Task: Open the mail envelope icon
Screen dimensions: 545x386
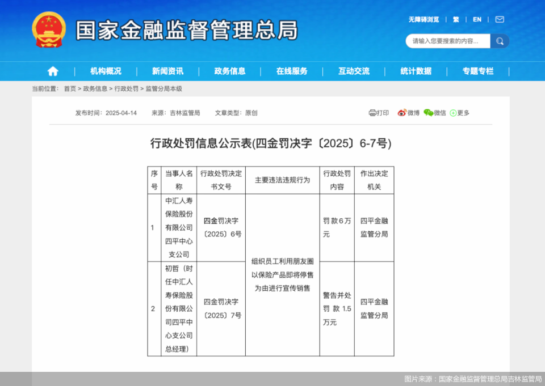Action: 500,19
